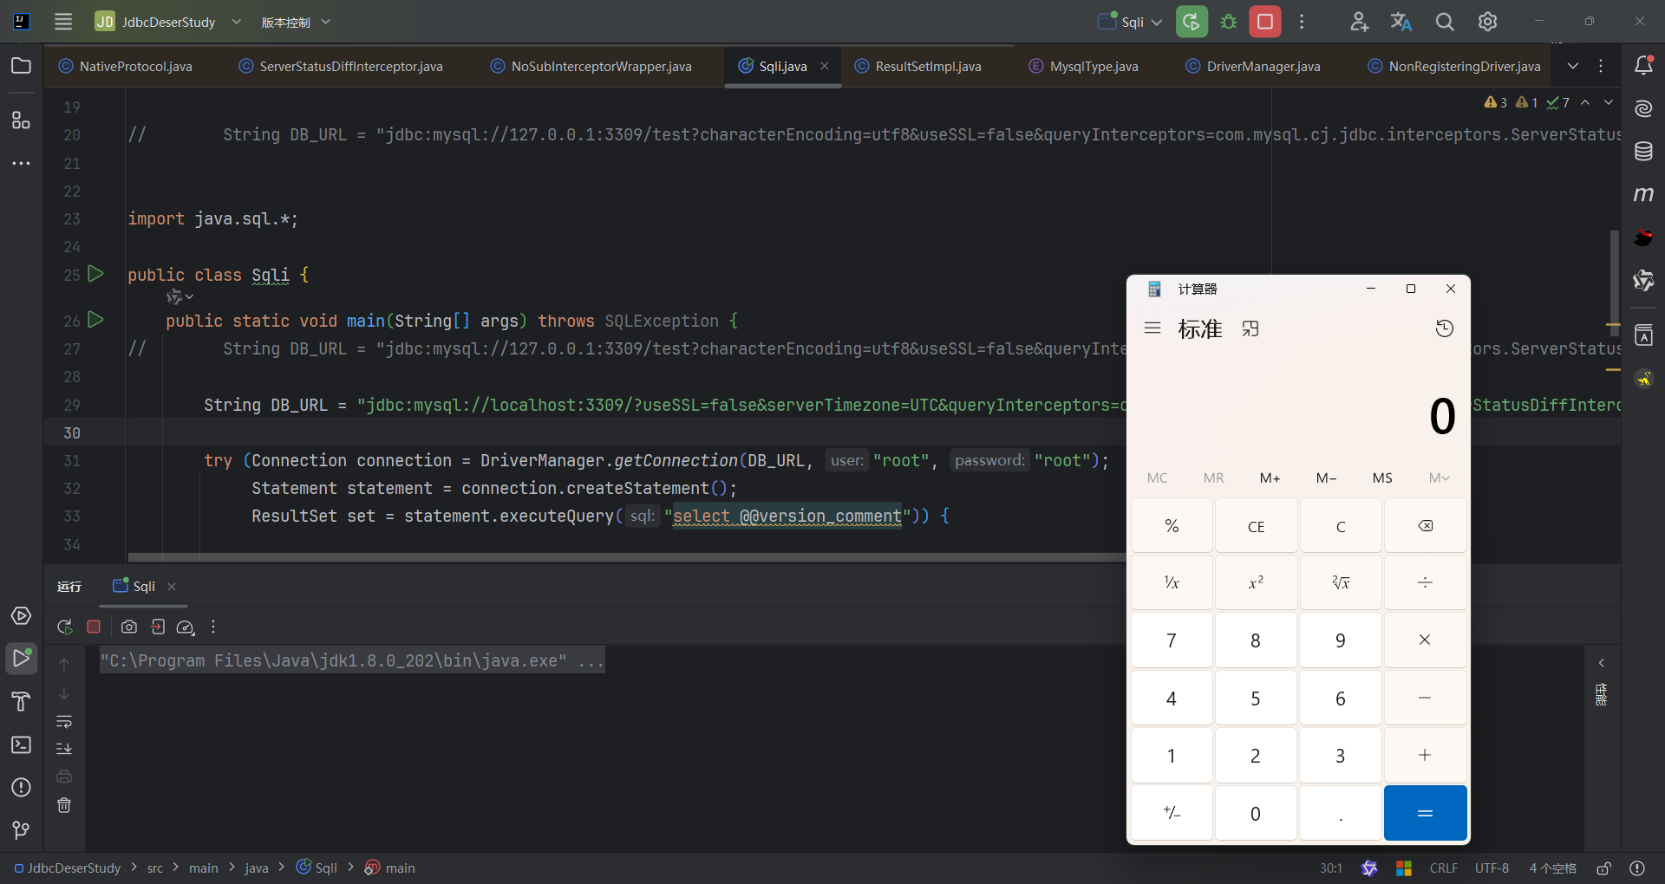This screenshot has width=1665, height=884.
Task: Change CRLF line separator in status bar
Action: click(1444, 868)
